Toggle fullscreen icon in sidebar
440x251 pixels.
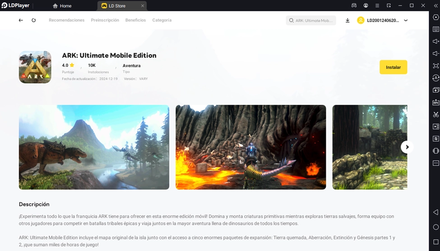point(436,66)
